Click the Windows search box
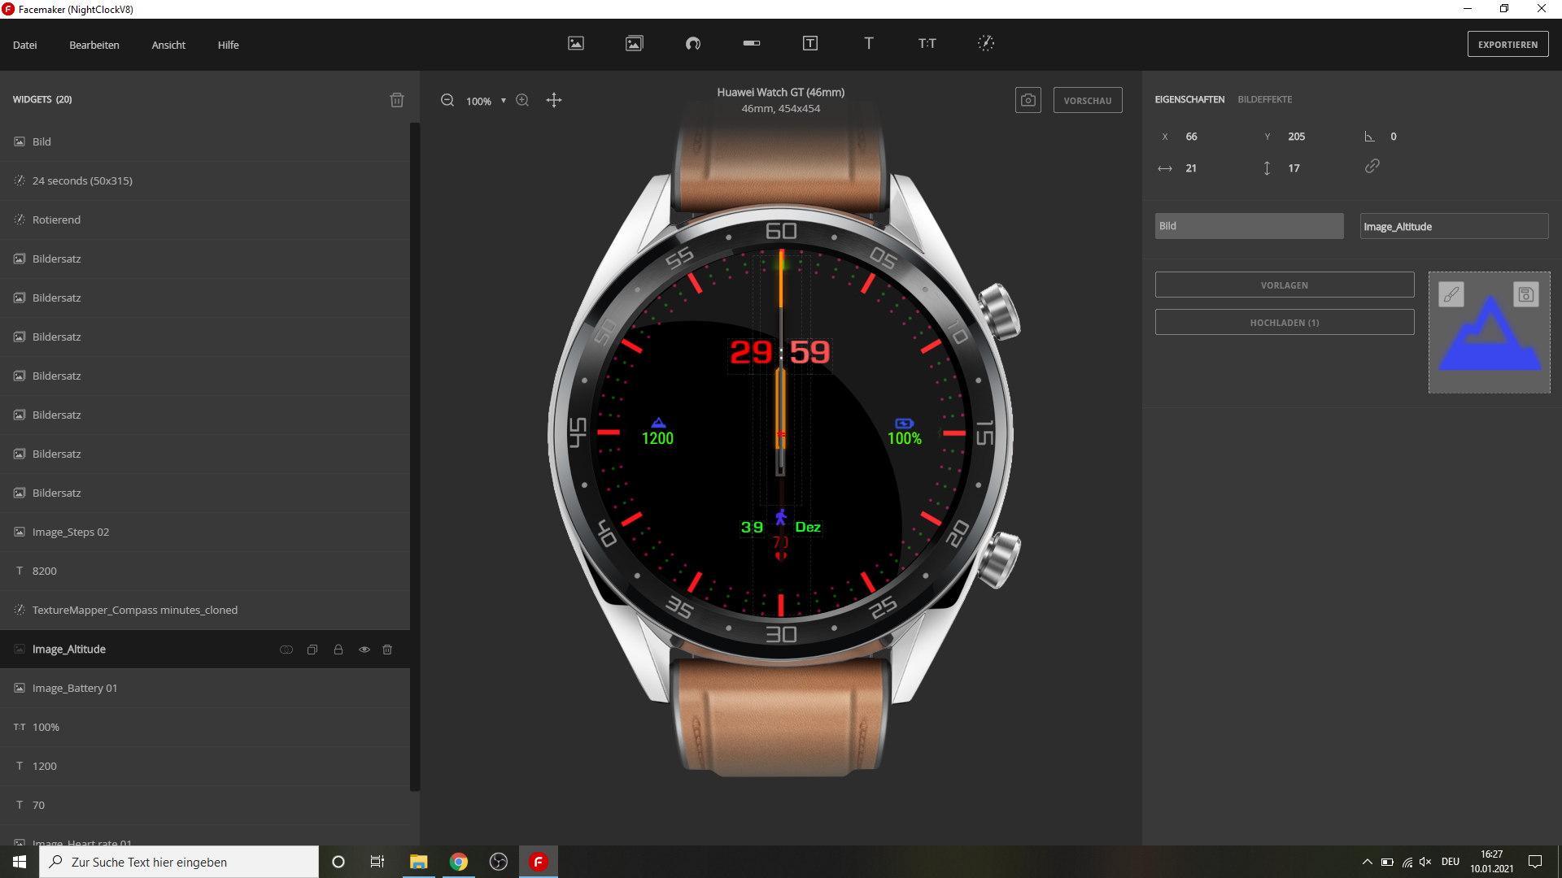Screen dimensions: 1562x878 (x=179, y=862)
